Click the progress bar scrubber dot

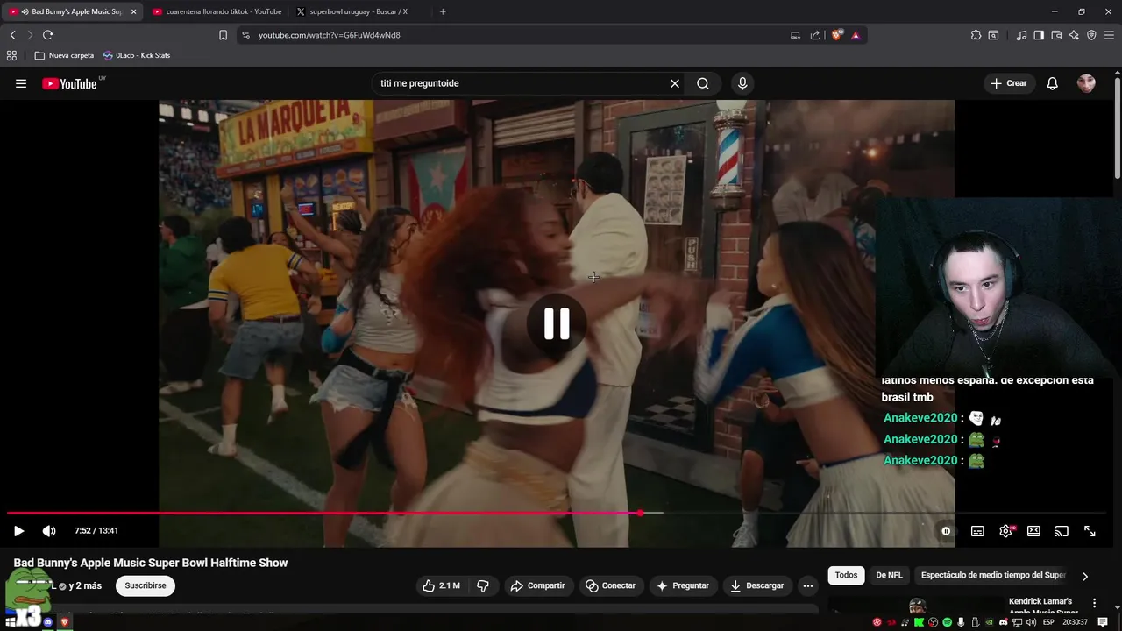(641, 513)
